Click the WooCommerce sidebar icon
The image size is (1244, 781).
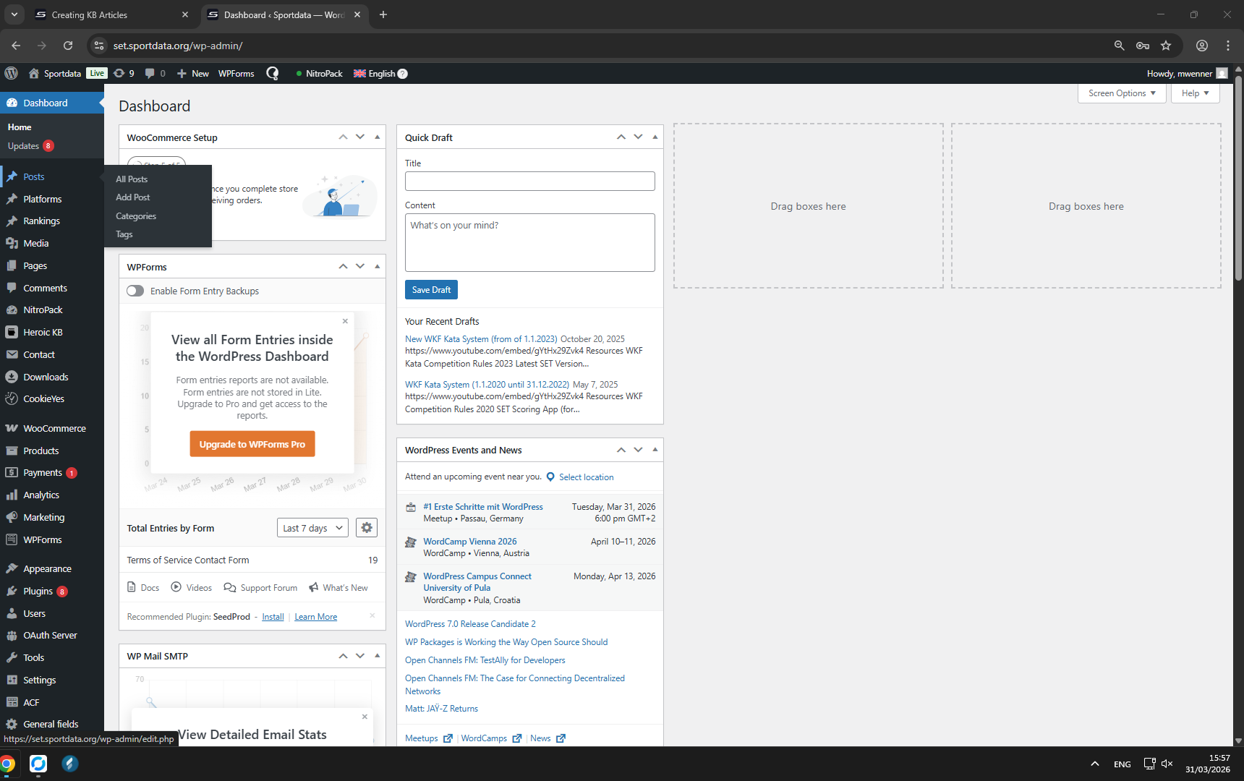click(12, 429)
